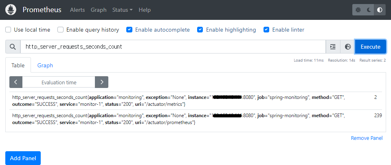
Task: Open Help in navbar
Action: [145, 10]
